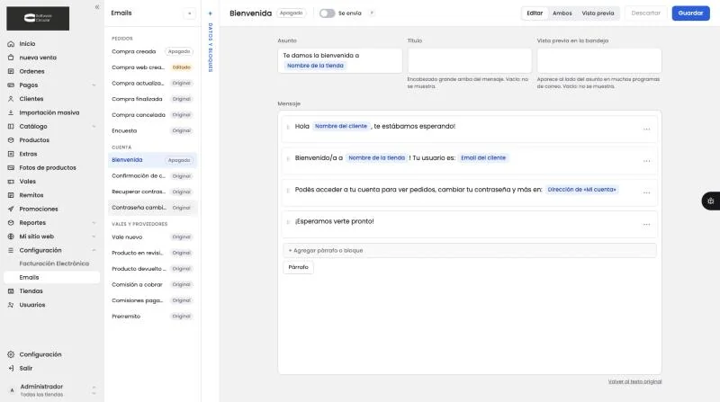Screen dimensions: 720x402
Task: Click the nueva venta bag icon
Action: point(11,58)
